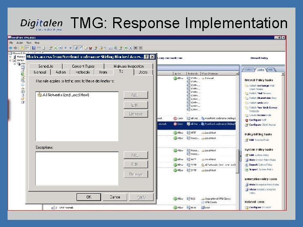Open the View menu

click(29, 42)
